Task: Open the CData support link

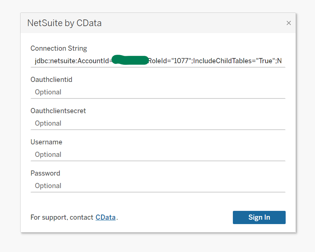Action: coord(106,217)
